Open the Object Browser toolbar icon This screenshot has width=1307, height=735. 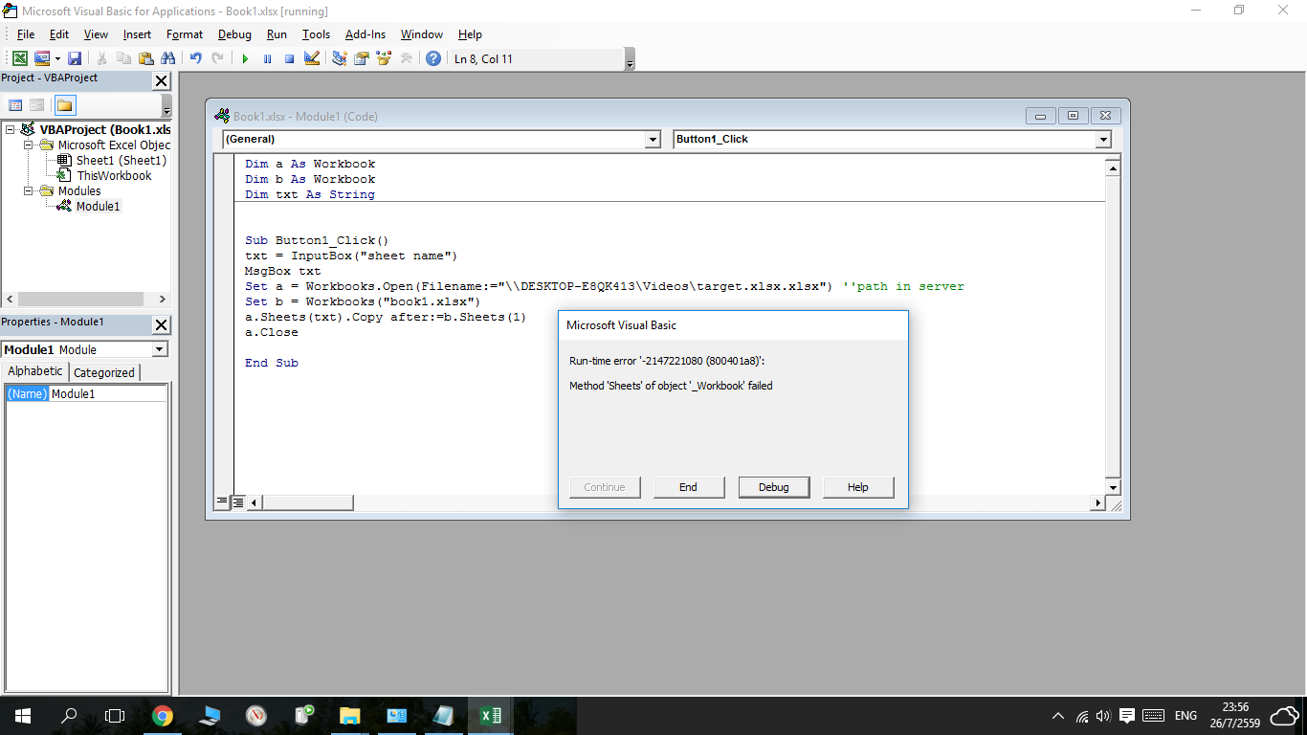[x=385, y=58]
